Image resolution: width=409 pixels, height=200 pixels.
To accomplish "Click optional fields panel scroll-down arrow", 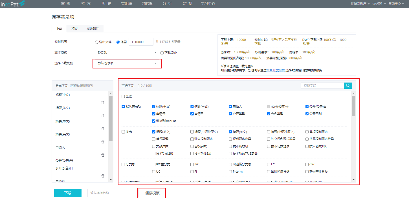I will [353, 180].
